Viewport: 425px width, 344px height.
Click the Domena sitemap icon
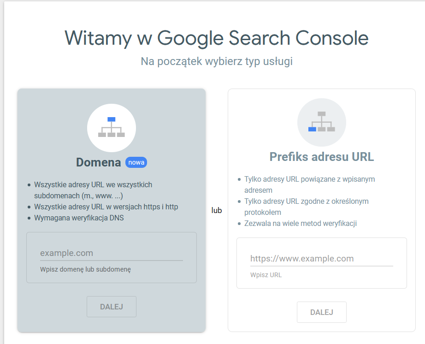tap(112, 127)
